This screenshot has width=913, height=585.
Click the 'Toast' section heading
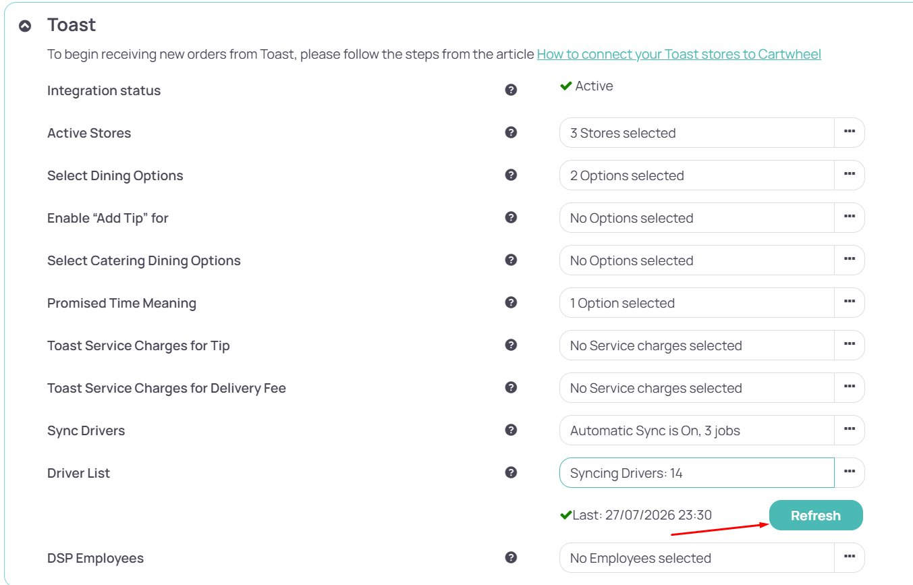pyautogui.click(x=72, y=25)
